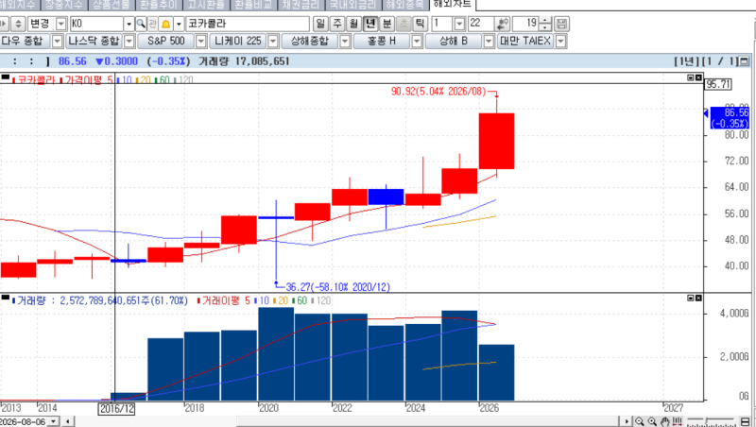
Task: Click the window icon beside [1 / 1]
Action: 744,61
